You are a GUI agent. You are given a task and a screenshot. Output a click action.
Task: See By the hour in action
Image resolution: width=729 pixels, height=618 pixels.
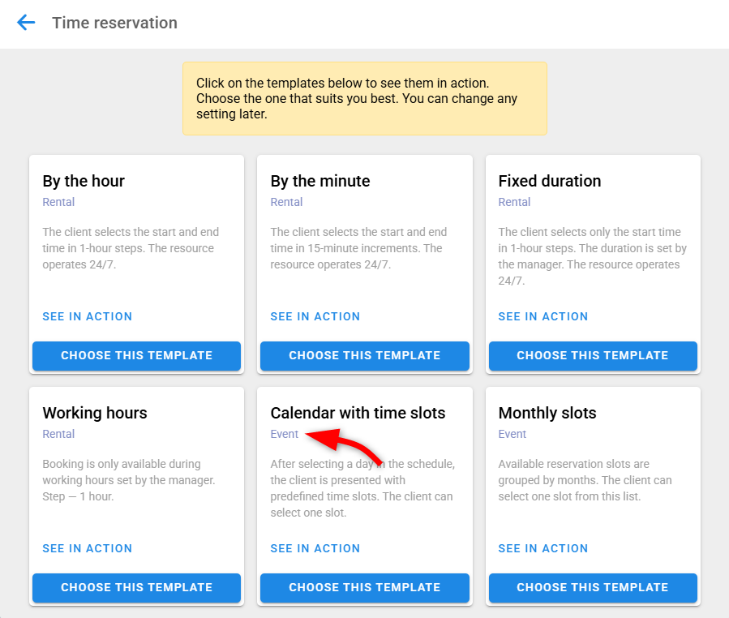[x=88, y=316]
